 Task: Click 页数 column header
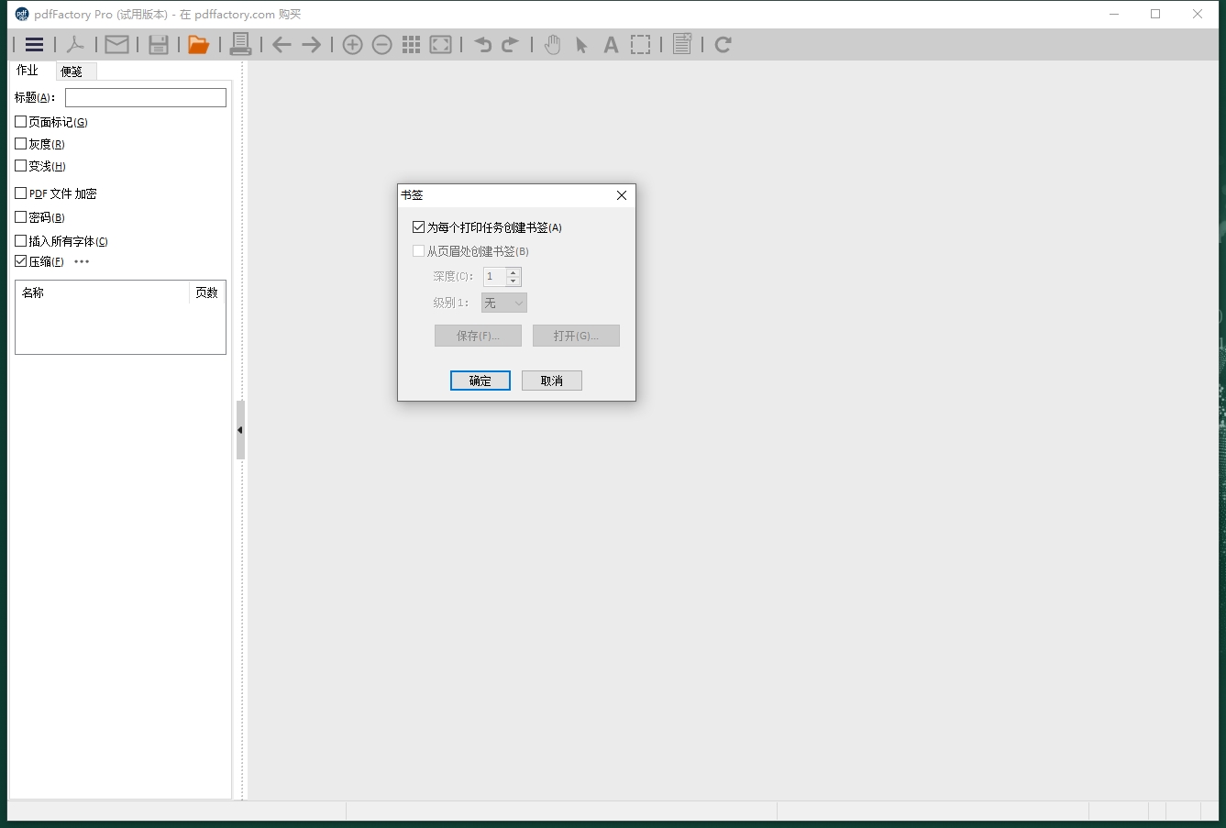pos(207,293)
